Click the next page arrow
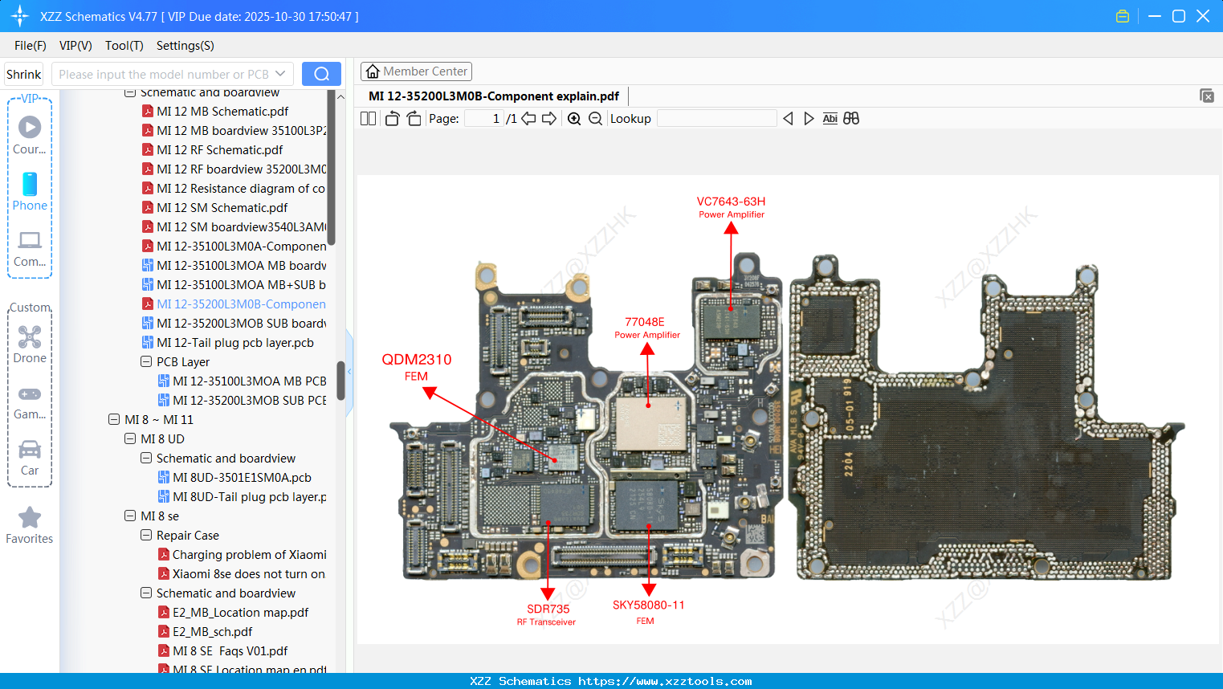Viewport: 1223px width, 689px height. 548,118
